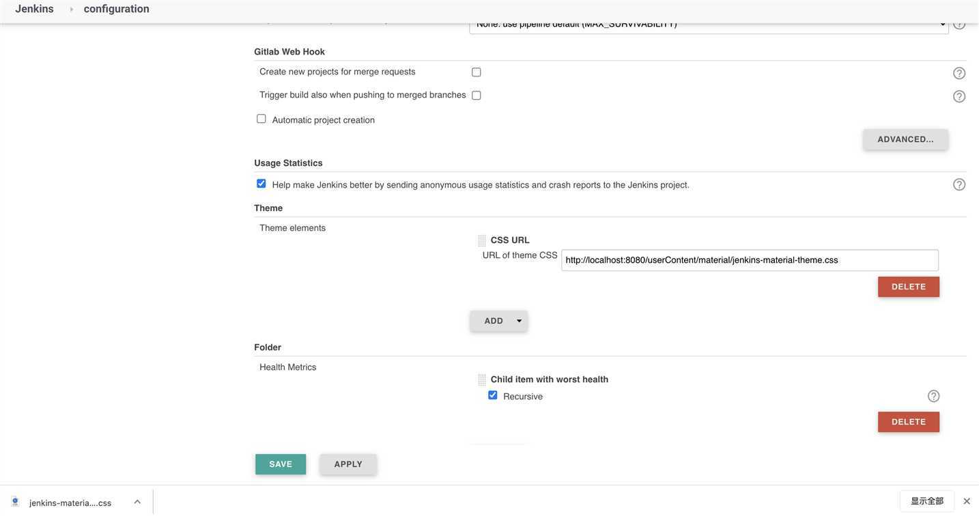Click the Create new projects for merge requests label

337,72
